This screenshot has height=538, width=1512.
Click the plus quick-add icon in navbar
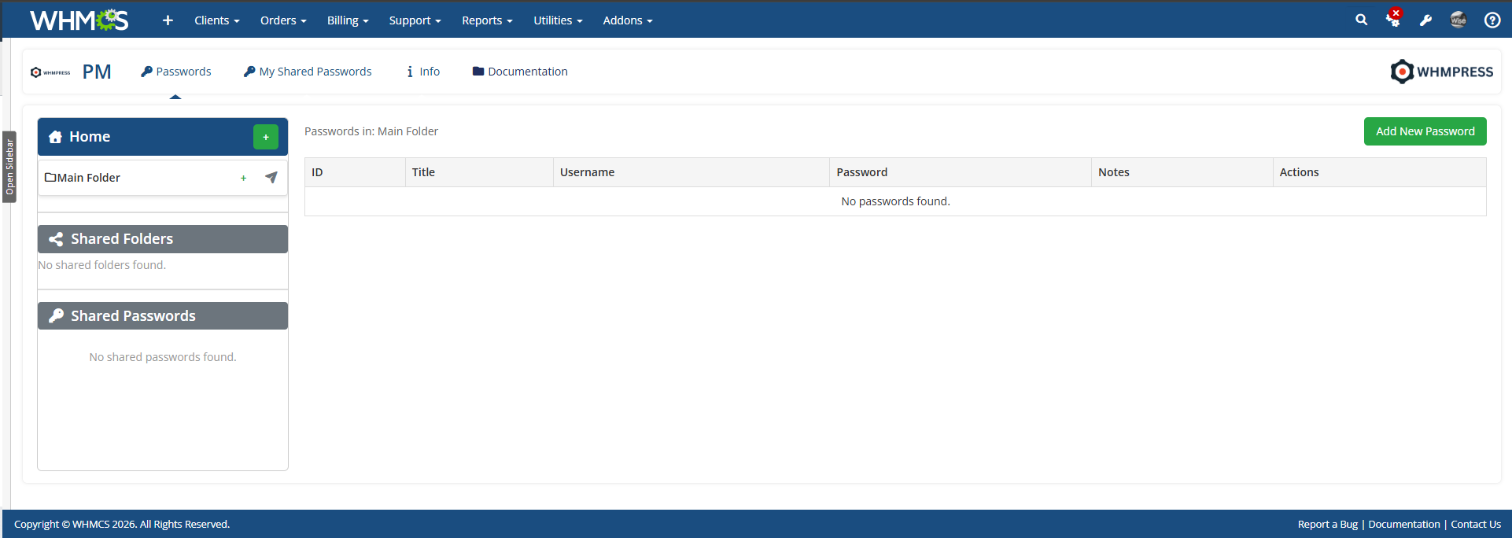(168, 20)
